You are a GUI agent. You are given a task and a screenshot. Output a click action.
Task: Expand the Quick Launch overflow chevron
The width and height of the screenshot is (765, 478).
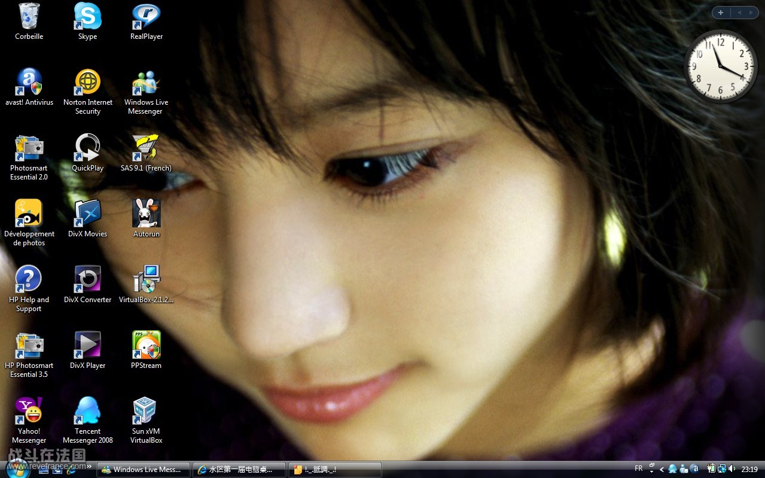coord(89,466)
